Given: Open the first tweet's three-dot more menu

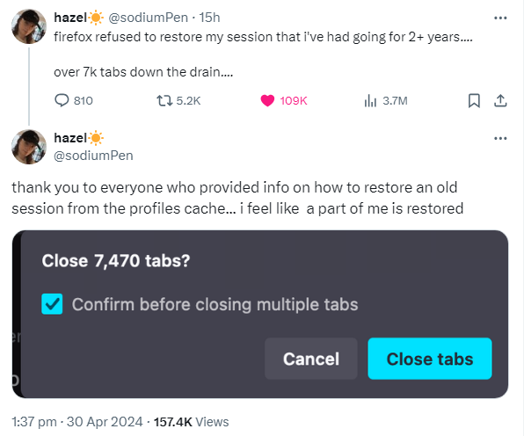Looking at the screenshot, I should pos(500,18).
